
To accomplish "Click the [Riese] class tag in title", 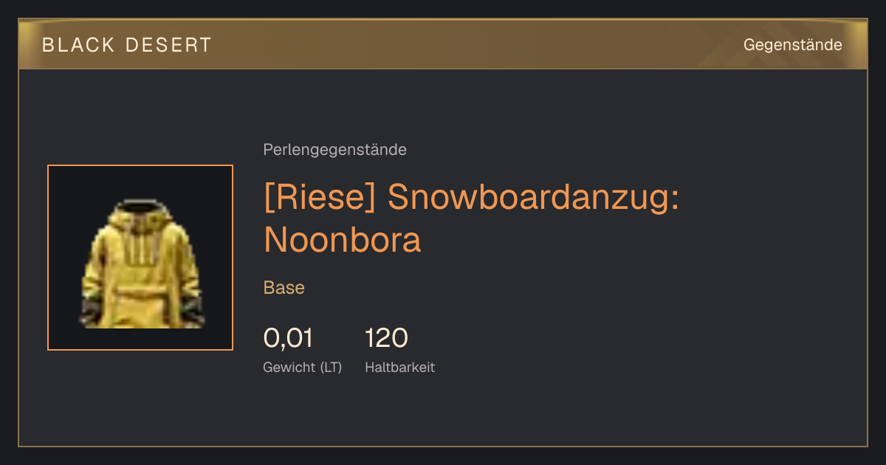I will (321, 199).
